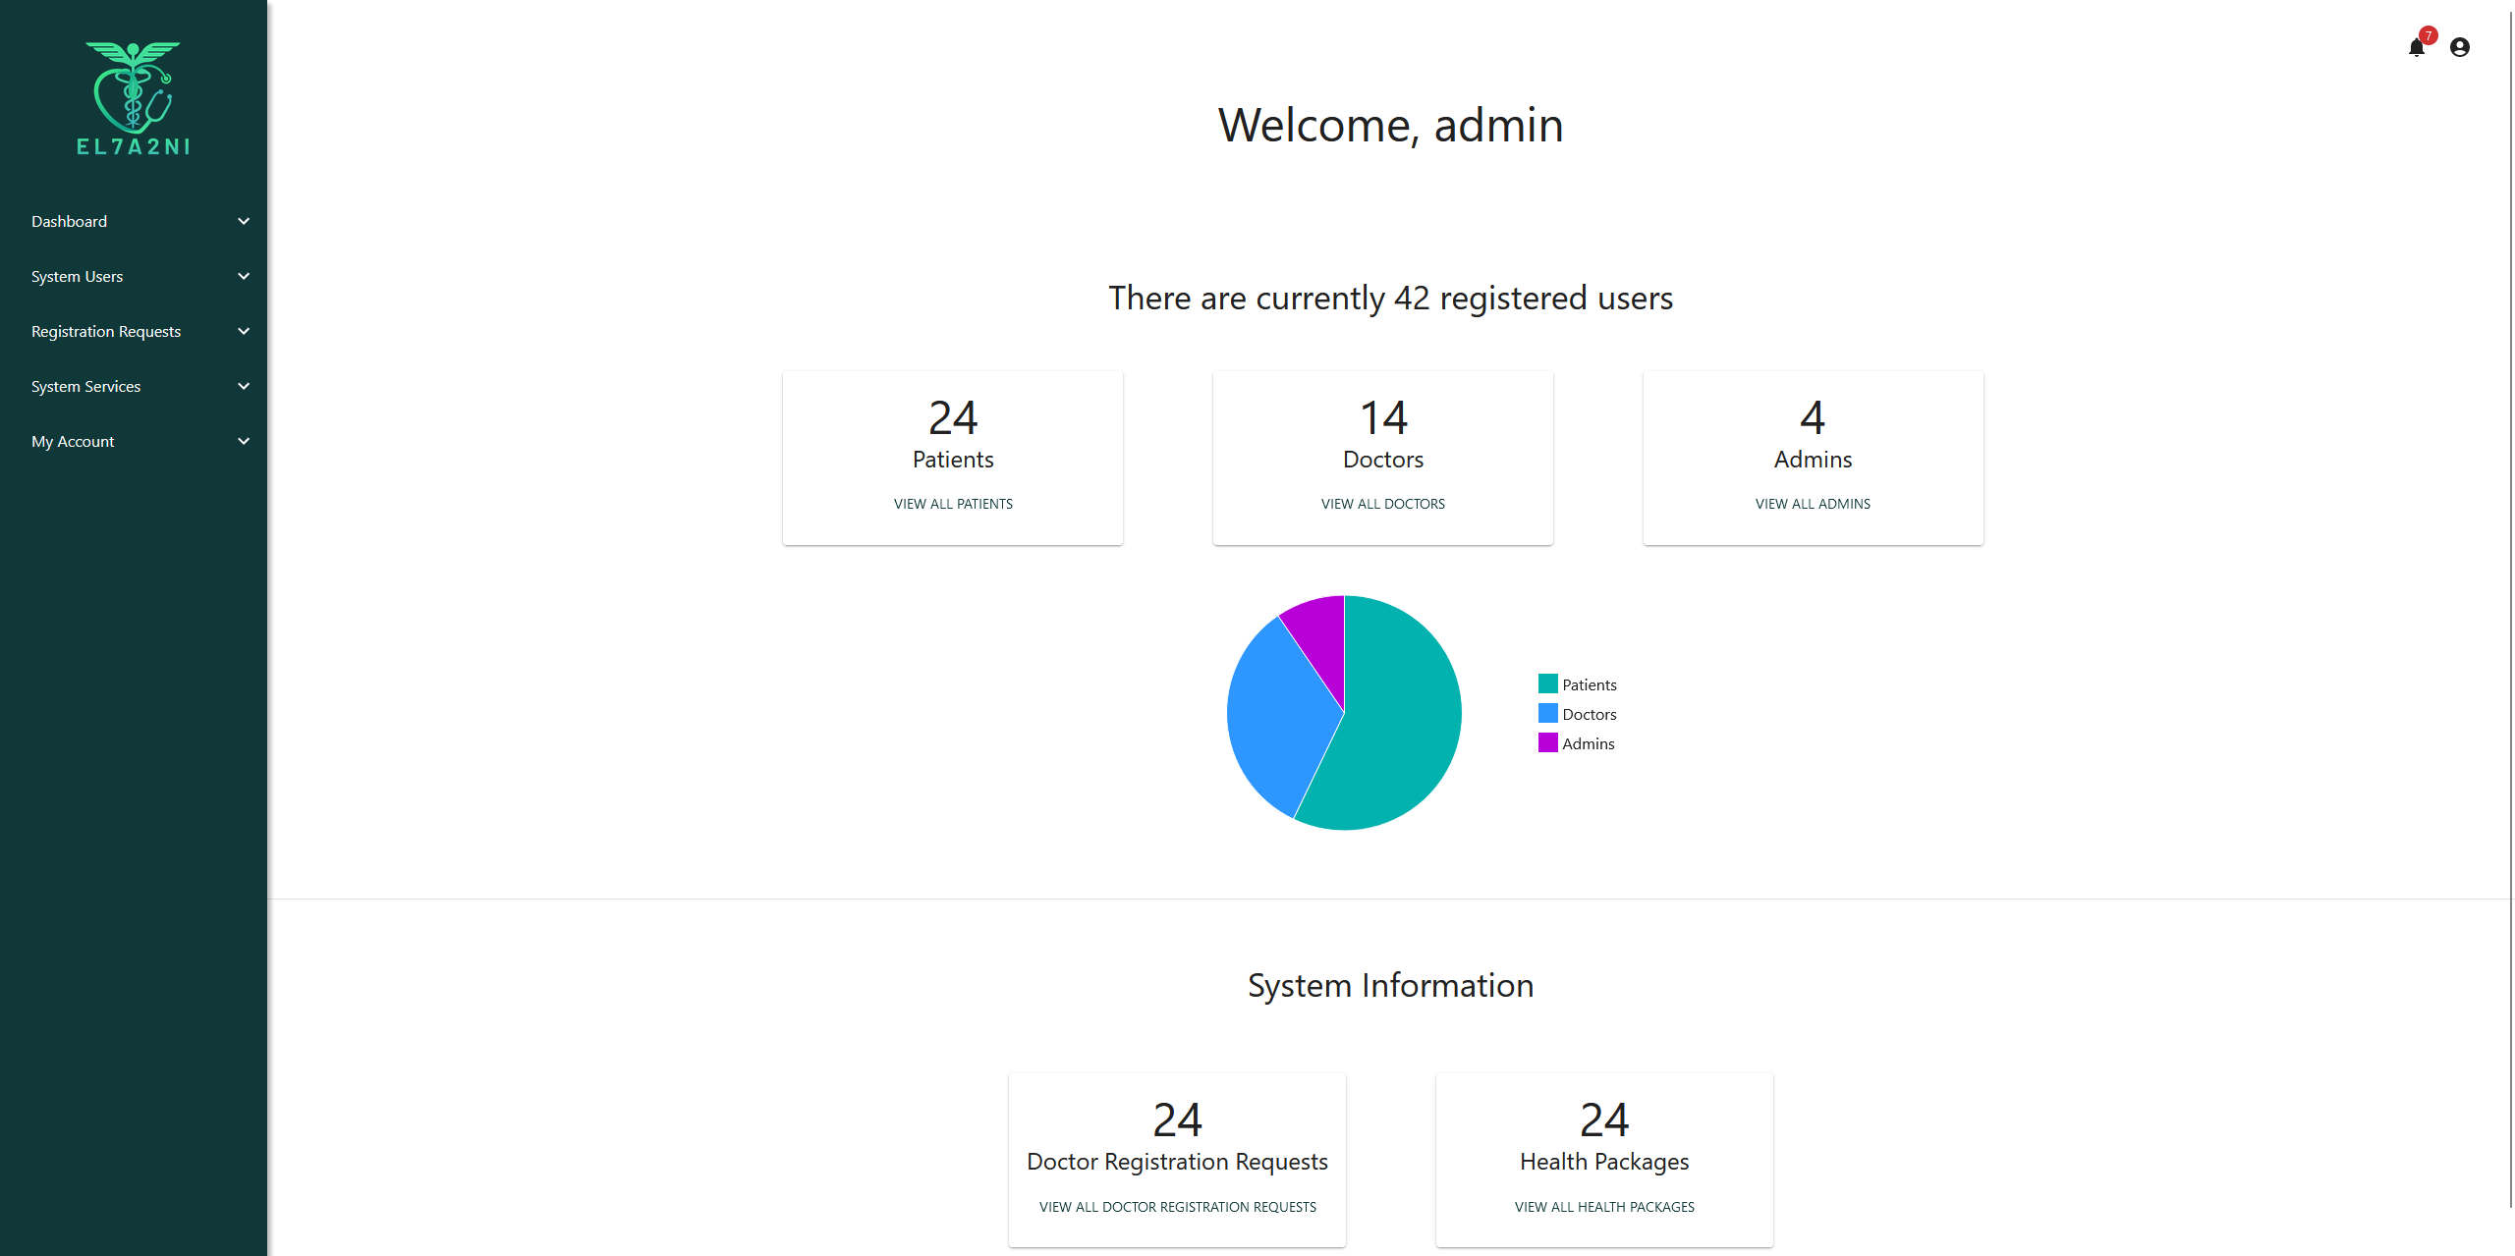Open View All Health Packages link
The image size is (2515, 1256).
(1603, 1207)
